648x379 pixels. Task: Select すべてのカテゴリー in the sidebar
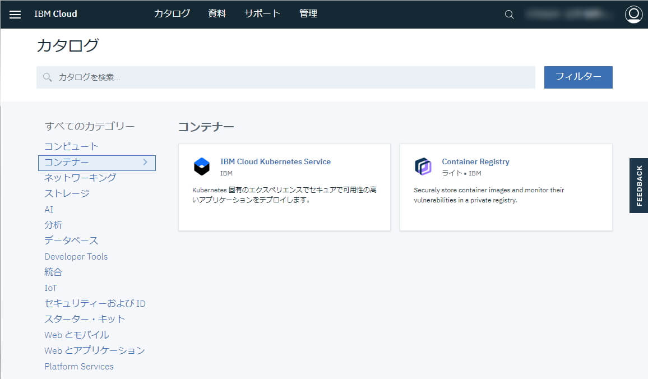coord(90,126)
